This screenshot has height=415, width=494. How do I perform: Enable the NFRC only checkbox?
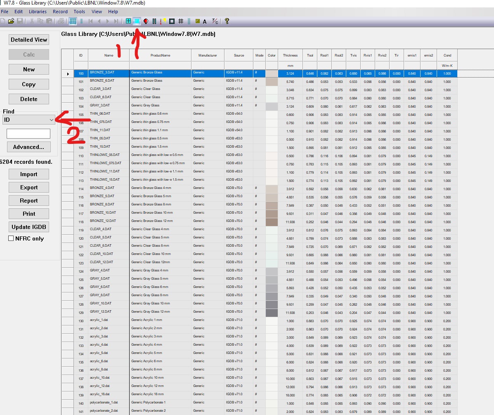tap(11, 238)
